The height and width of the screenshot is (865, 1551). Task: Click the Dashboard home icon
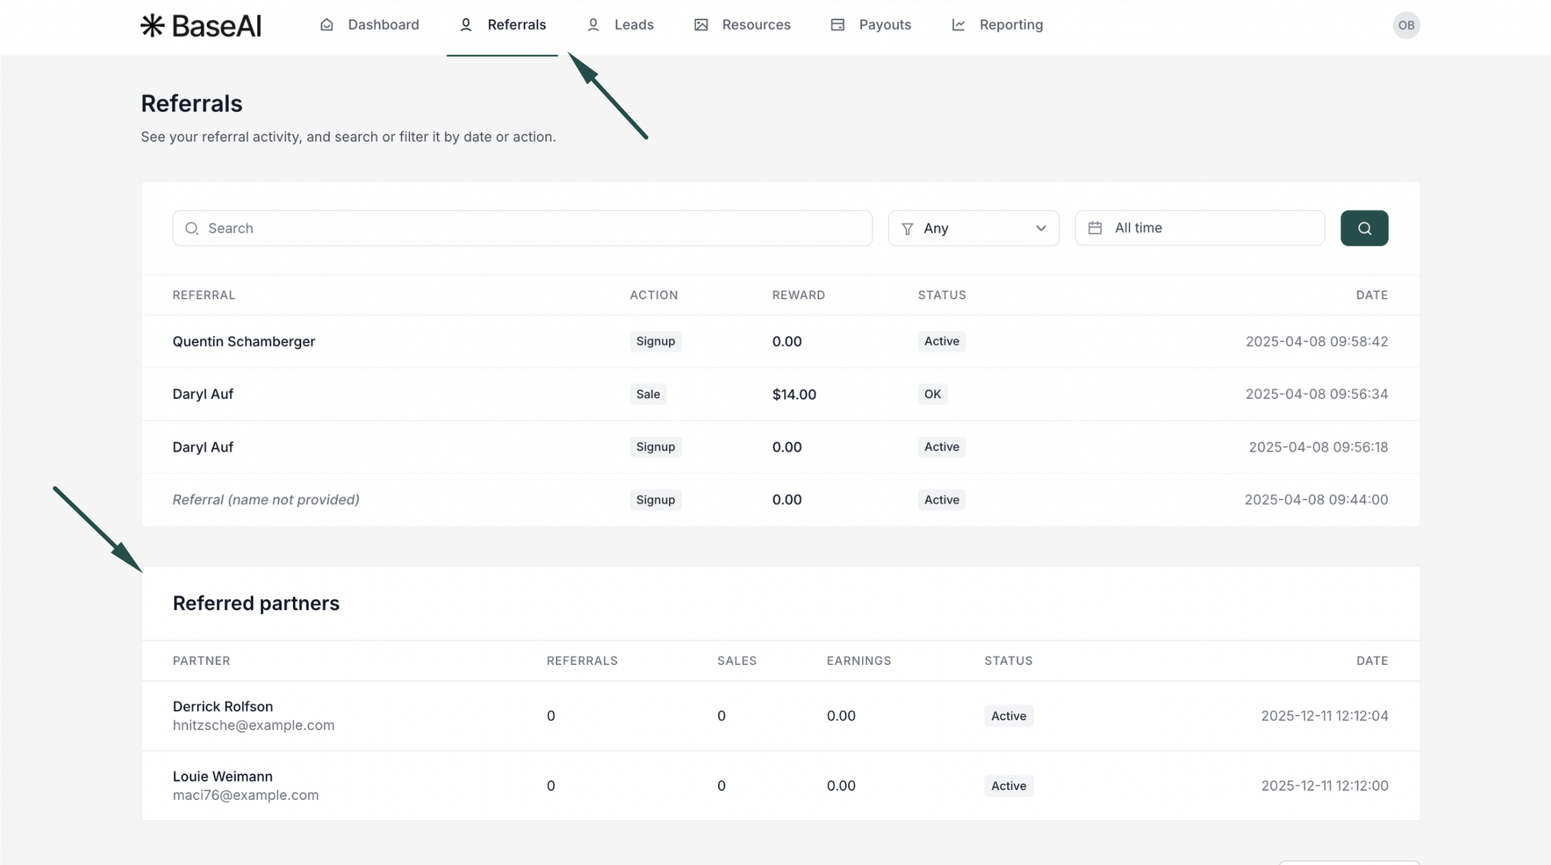point(327,25)
